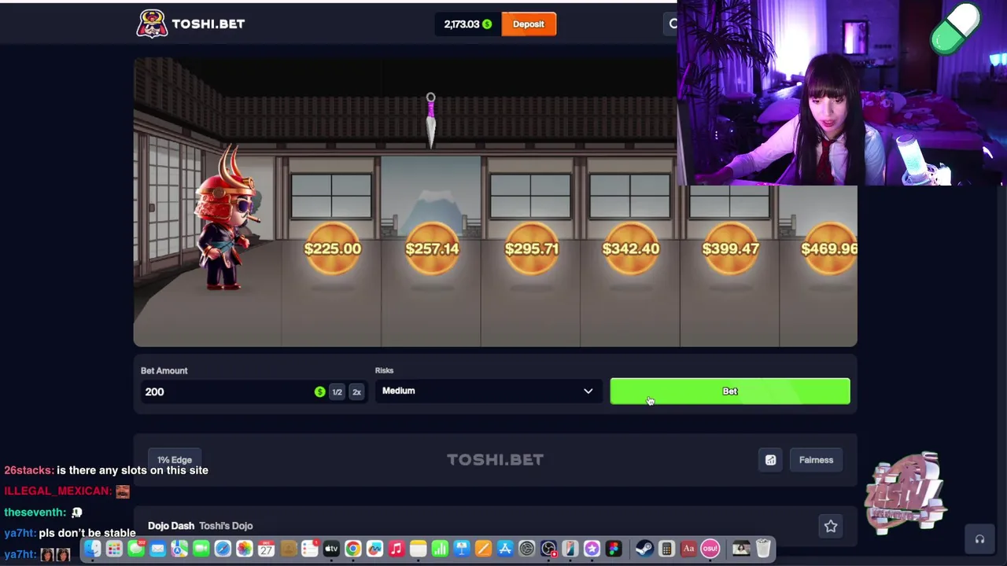Click the 1% Edge badge
The image size is (1007, 566).
point(175,460)
